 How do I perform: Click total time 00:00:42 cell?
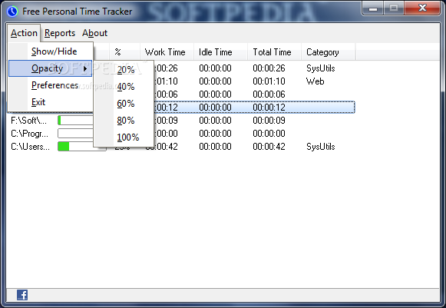click(x=269, y=147)
